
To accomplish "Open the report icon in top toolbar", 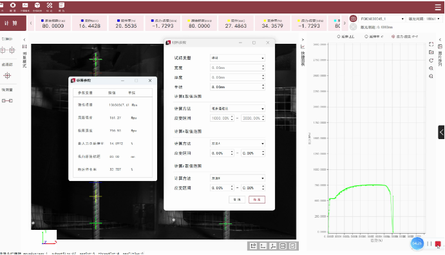I will click(62, 5).
